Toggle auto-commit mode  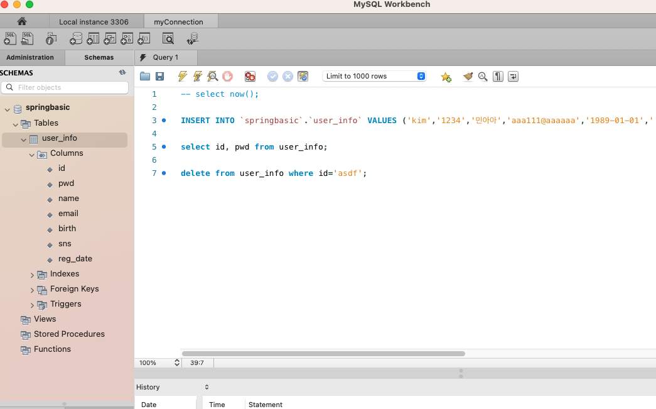click(x=303, y=76)
